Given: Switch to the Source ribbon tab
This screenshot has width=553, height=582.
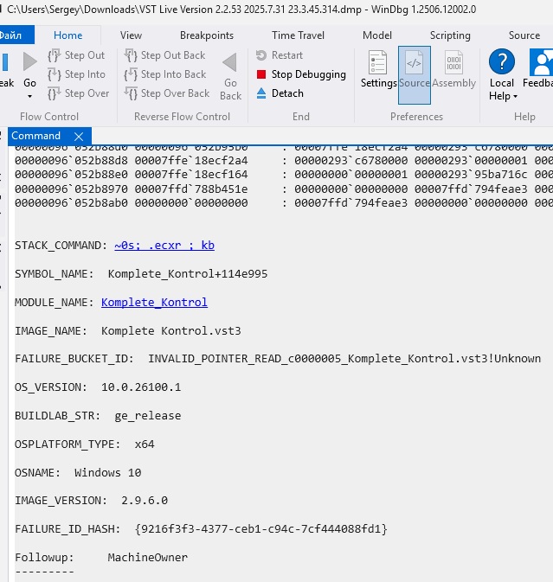Looking at the screenshot, I should tap(524, 35).
